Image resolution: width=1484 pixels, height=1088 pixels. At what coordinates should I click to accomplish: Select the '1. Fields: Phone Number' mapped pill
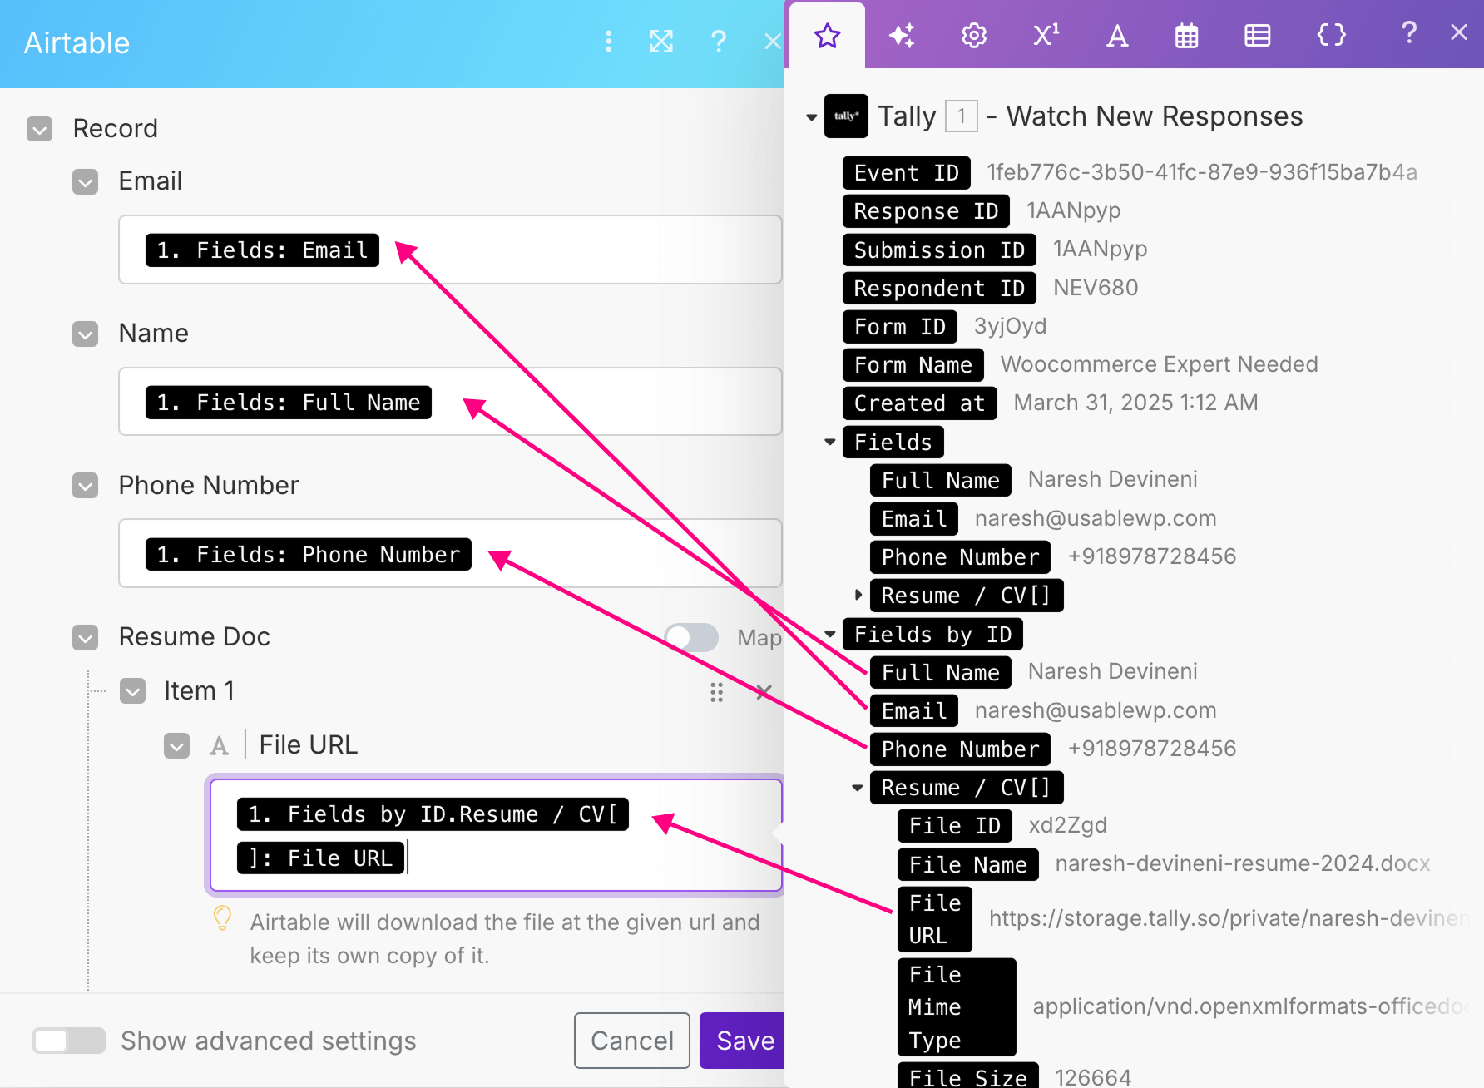pyautogui.click(x=309, y=555)
